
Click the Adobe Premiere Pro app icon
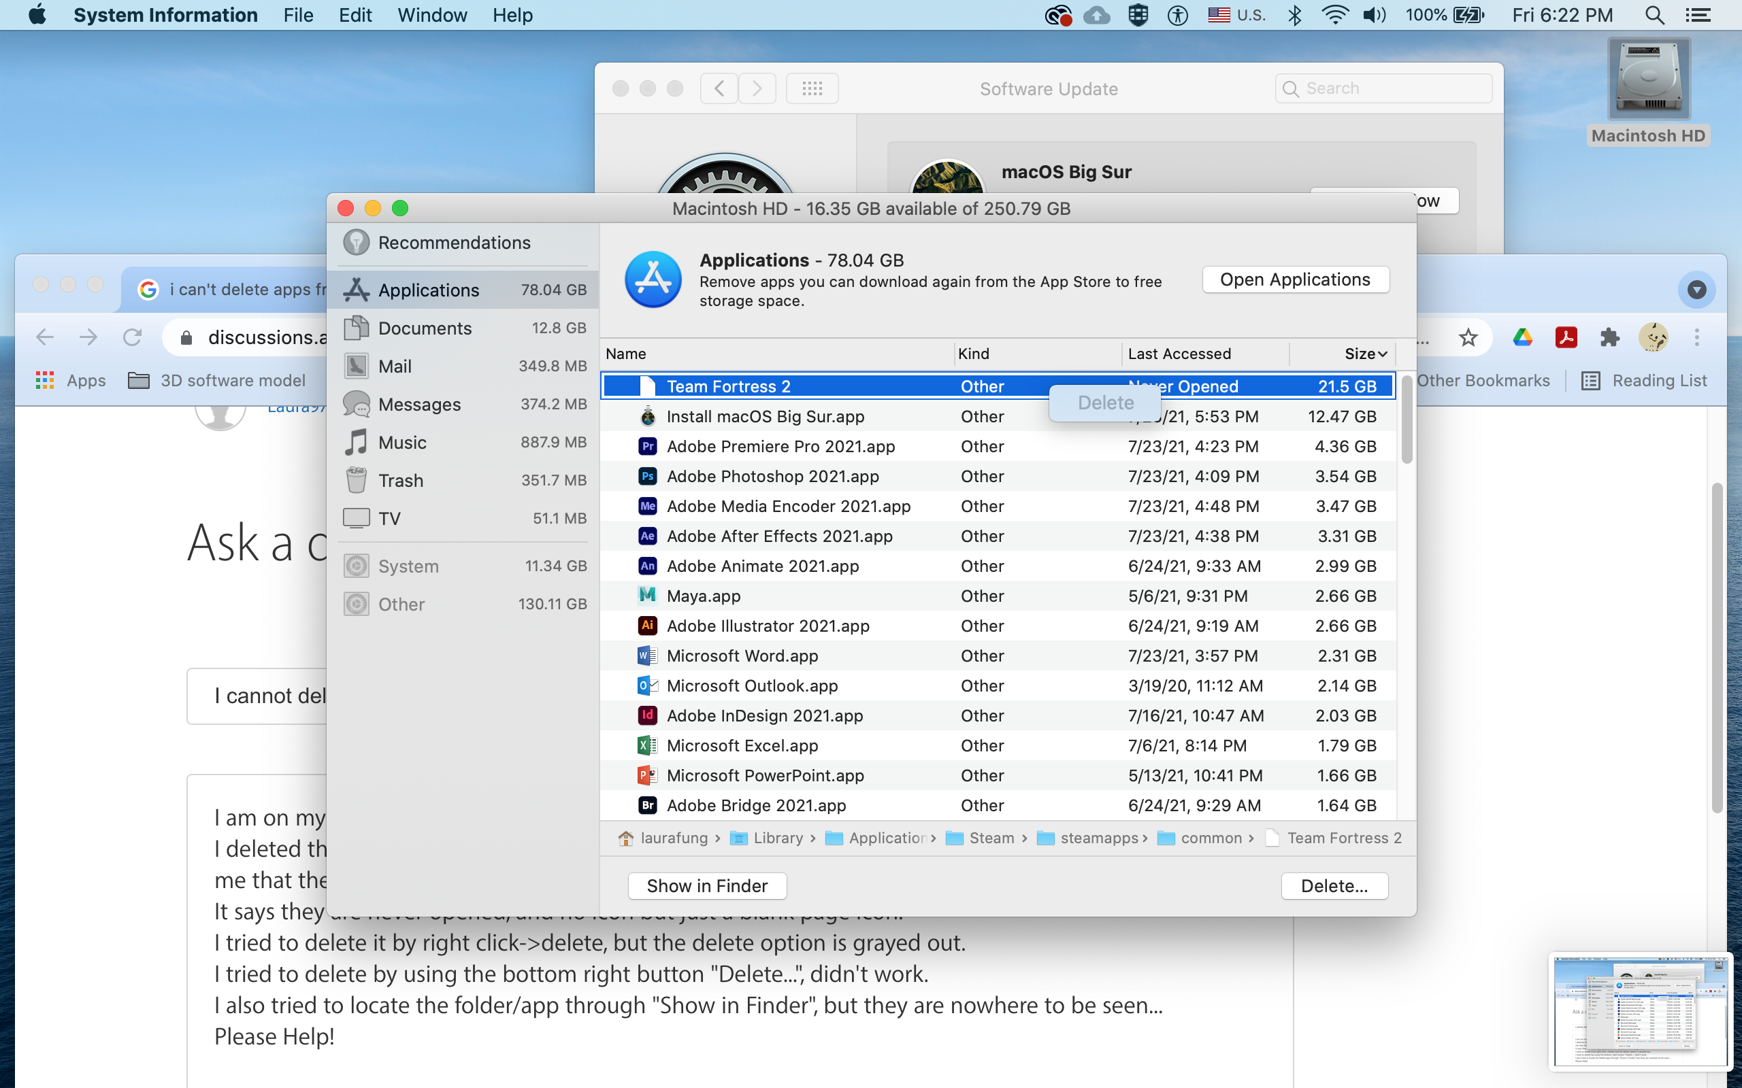pyautogui.click(x=647, y=446)
